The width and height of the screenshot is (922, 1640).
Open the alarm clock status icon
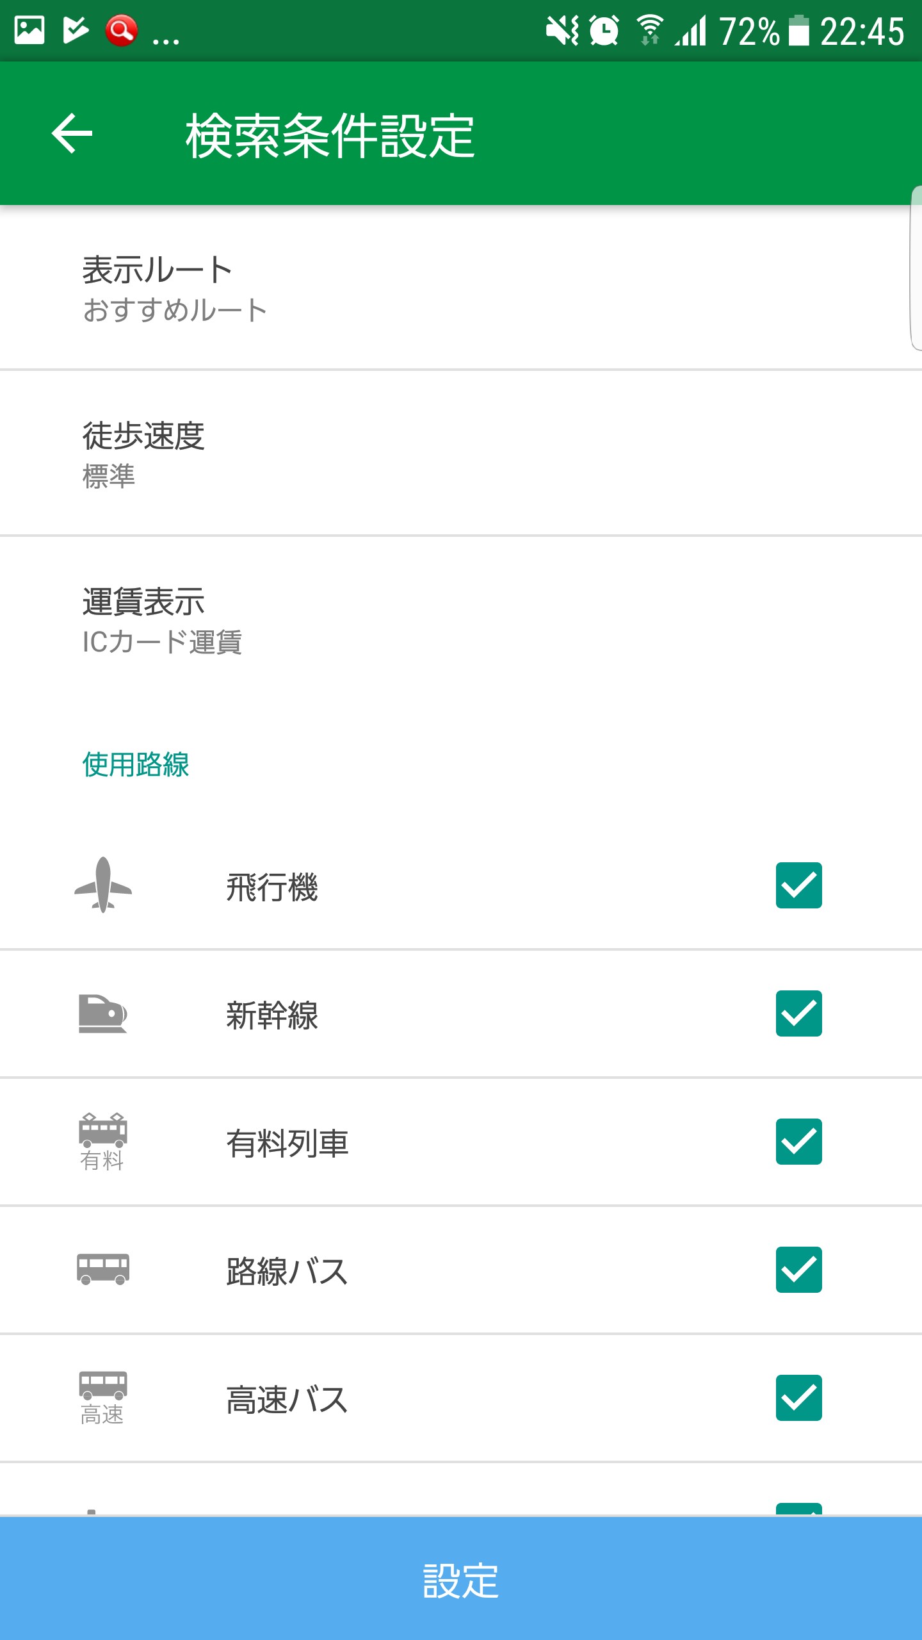pyautogui.click(x=604, y=30)
